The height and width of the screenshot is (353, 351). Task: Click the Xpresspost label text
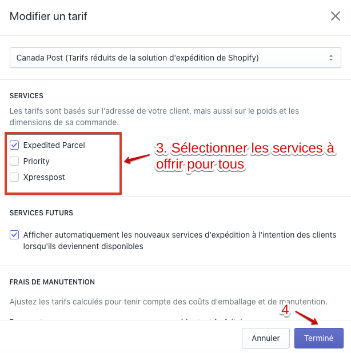(x=44, y=177)
